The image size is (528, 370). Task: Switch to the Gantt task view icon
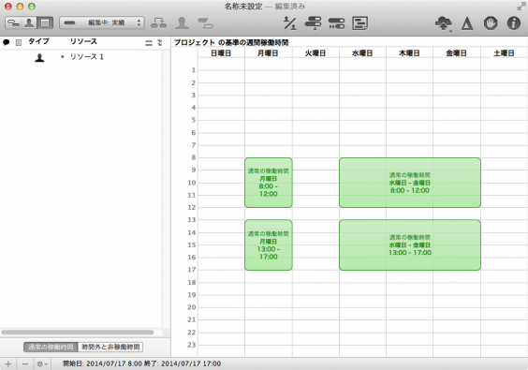[13, 22]
